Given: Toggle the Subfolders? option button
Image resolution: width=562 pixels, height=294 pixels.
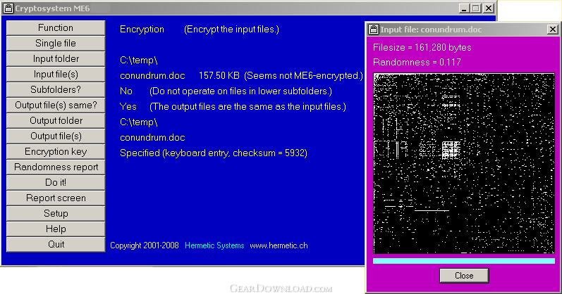Looking at the screenshot, I should tap(56, 90).
